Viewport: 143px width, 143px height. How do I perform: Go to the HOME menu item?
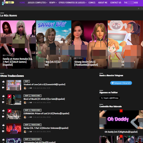point(22,2)
